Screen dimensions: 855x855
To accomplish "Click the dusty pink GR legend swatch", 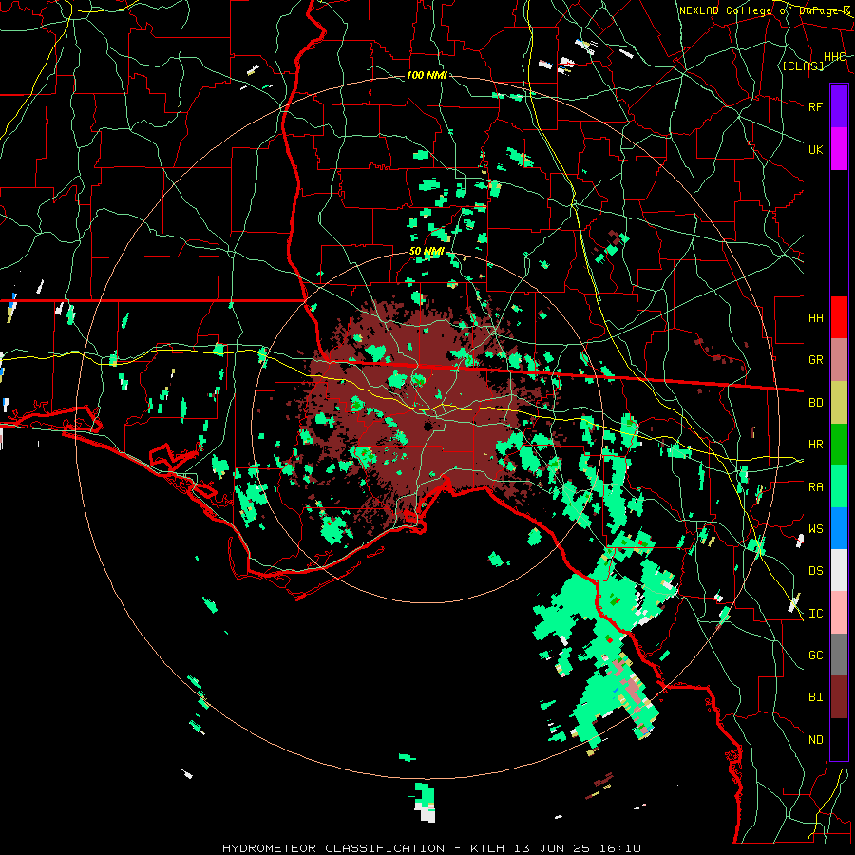I will (x=839, y=360).
